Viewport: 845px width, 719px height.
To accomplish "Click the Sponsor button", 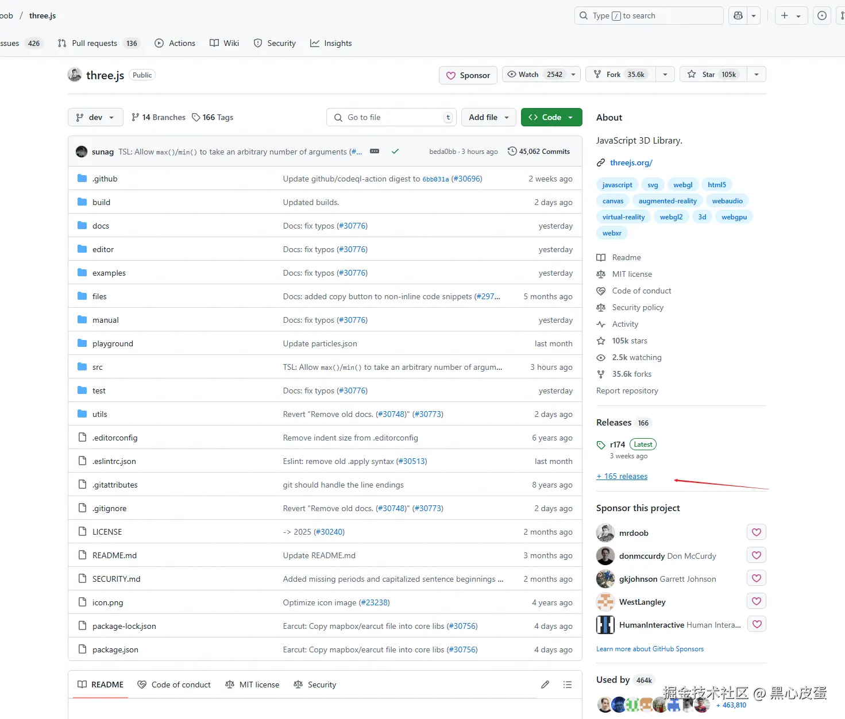I will [468, 75].
